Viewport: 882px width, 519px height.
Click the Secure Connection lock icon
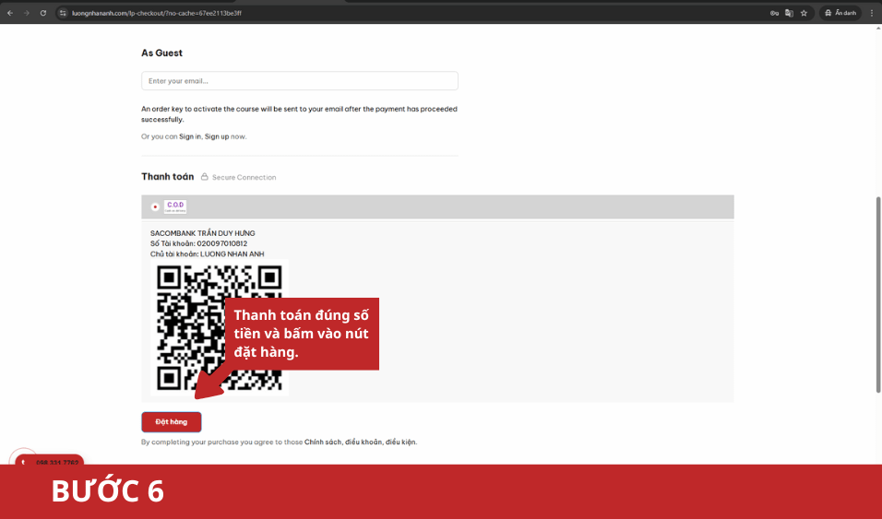click(205, 177)
